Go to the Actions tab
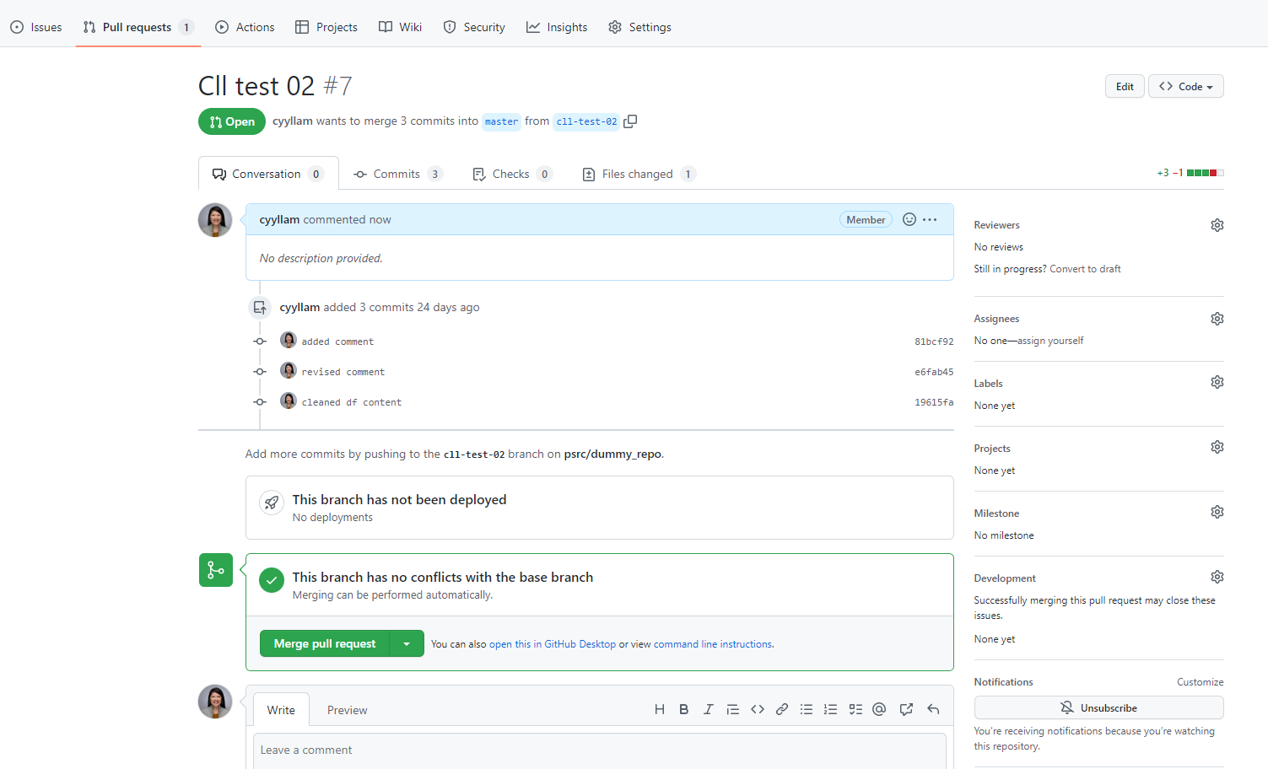The width and height of the screenshot is (1268, 769). click(245, 27)
